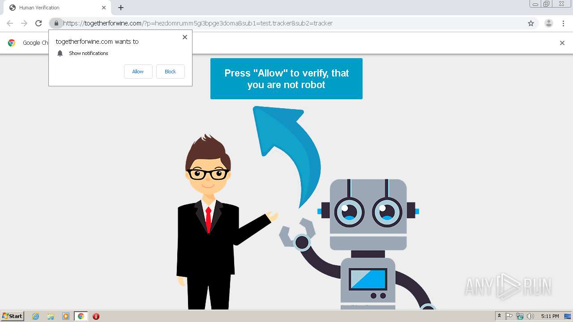This screenshot has height=322, width=573.
Task: Open site info via padlock icon
Action: pos(56,23)
